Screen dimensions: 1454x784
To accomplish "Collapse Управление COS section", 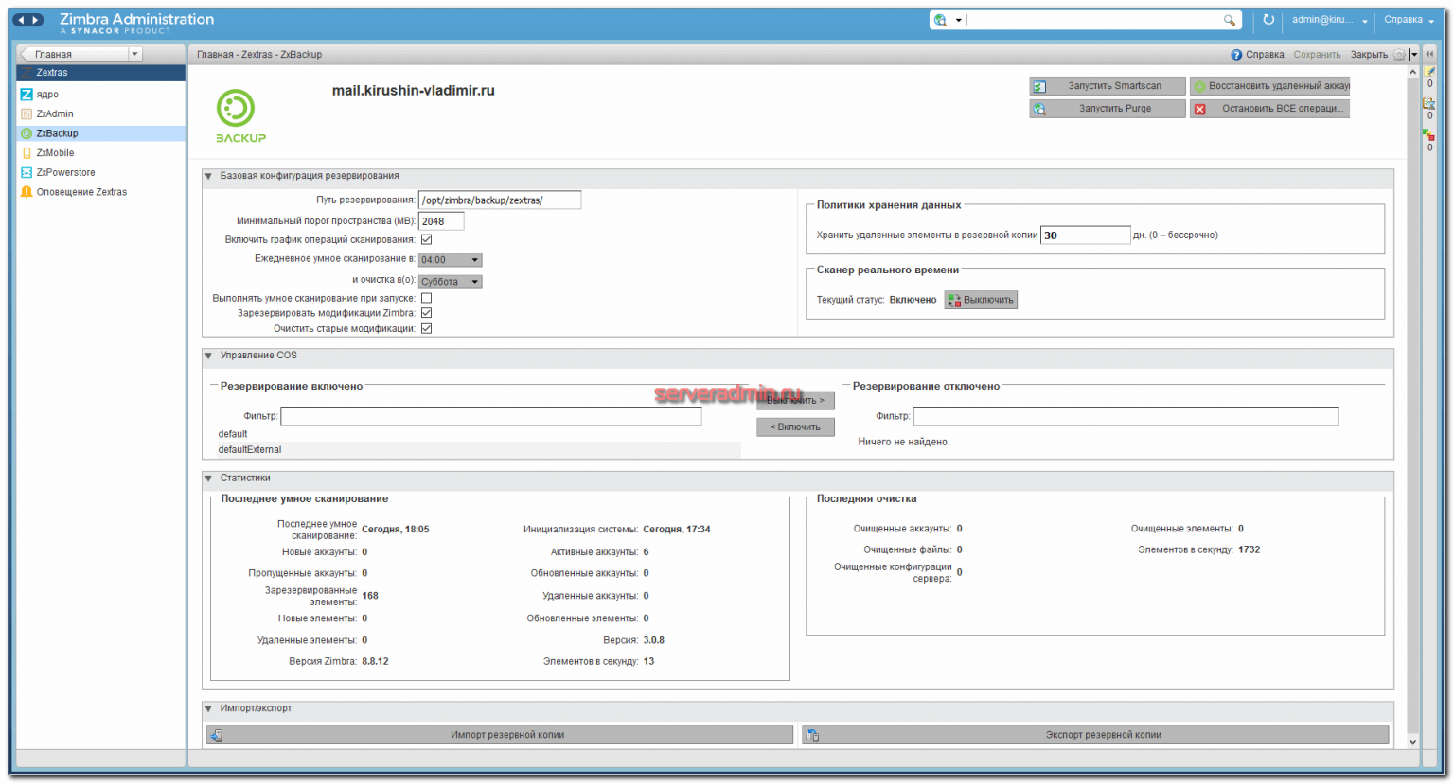I will coord(208,356).
